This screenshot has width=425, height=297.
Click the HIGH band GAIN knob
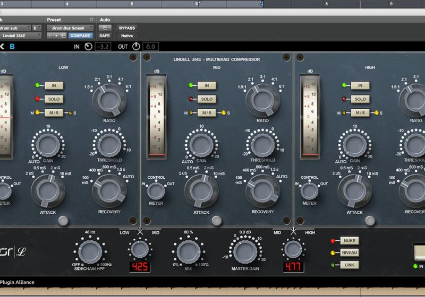click(355, 145)
